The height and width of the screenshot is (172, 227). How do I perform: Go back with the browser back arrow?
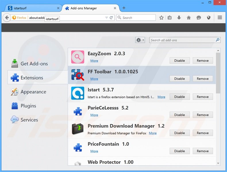pyautogui.click(x=7, y=18)
